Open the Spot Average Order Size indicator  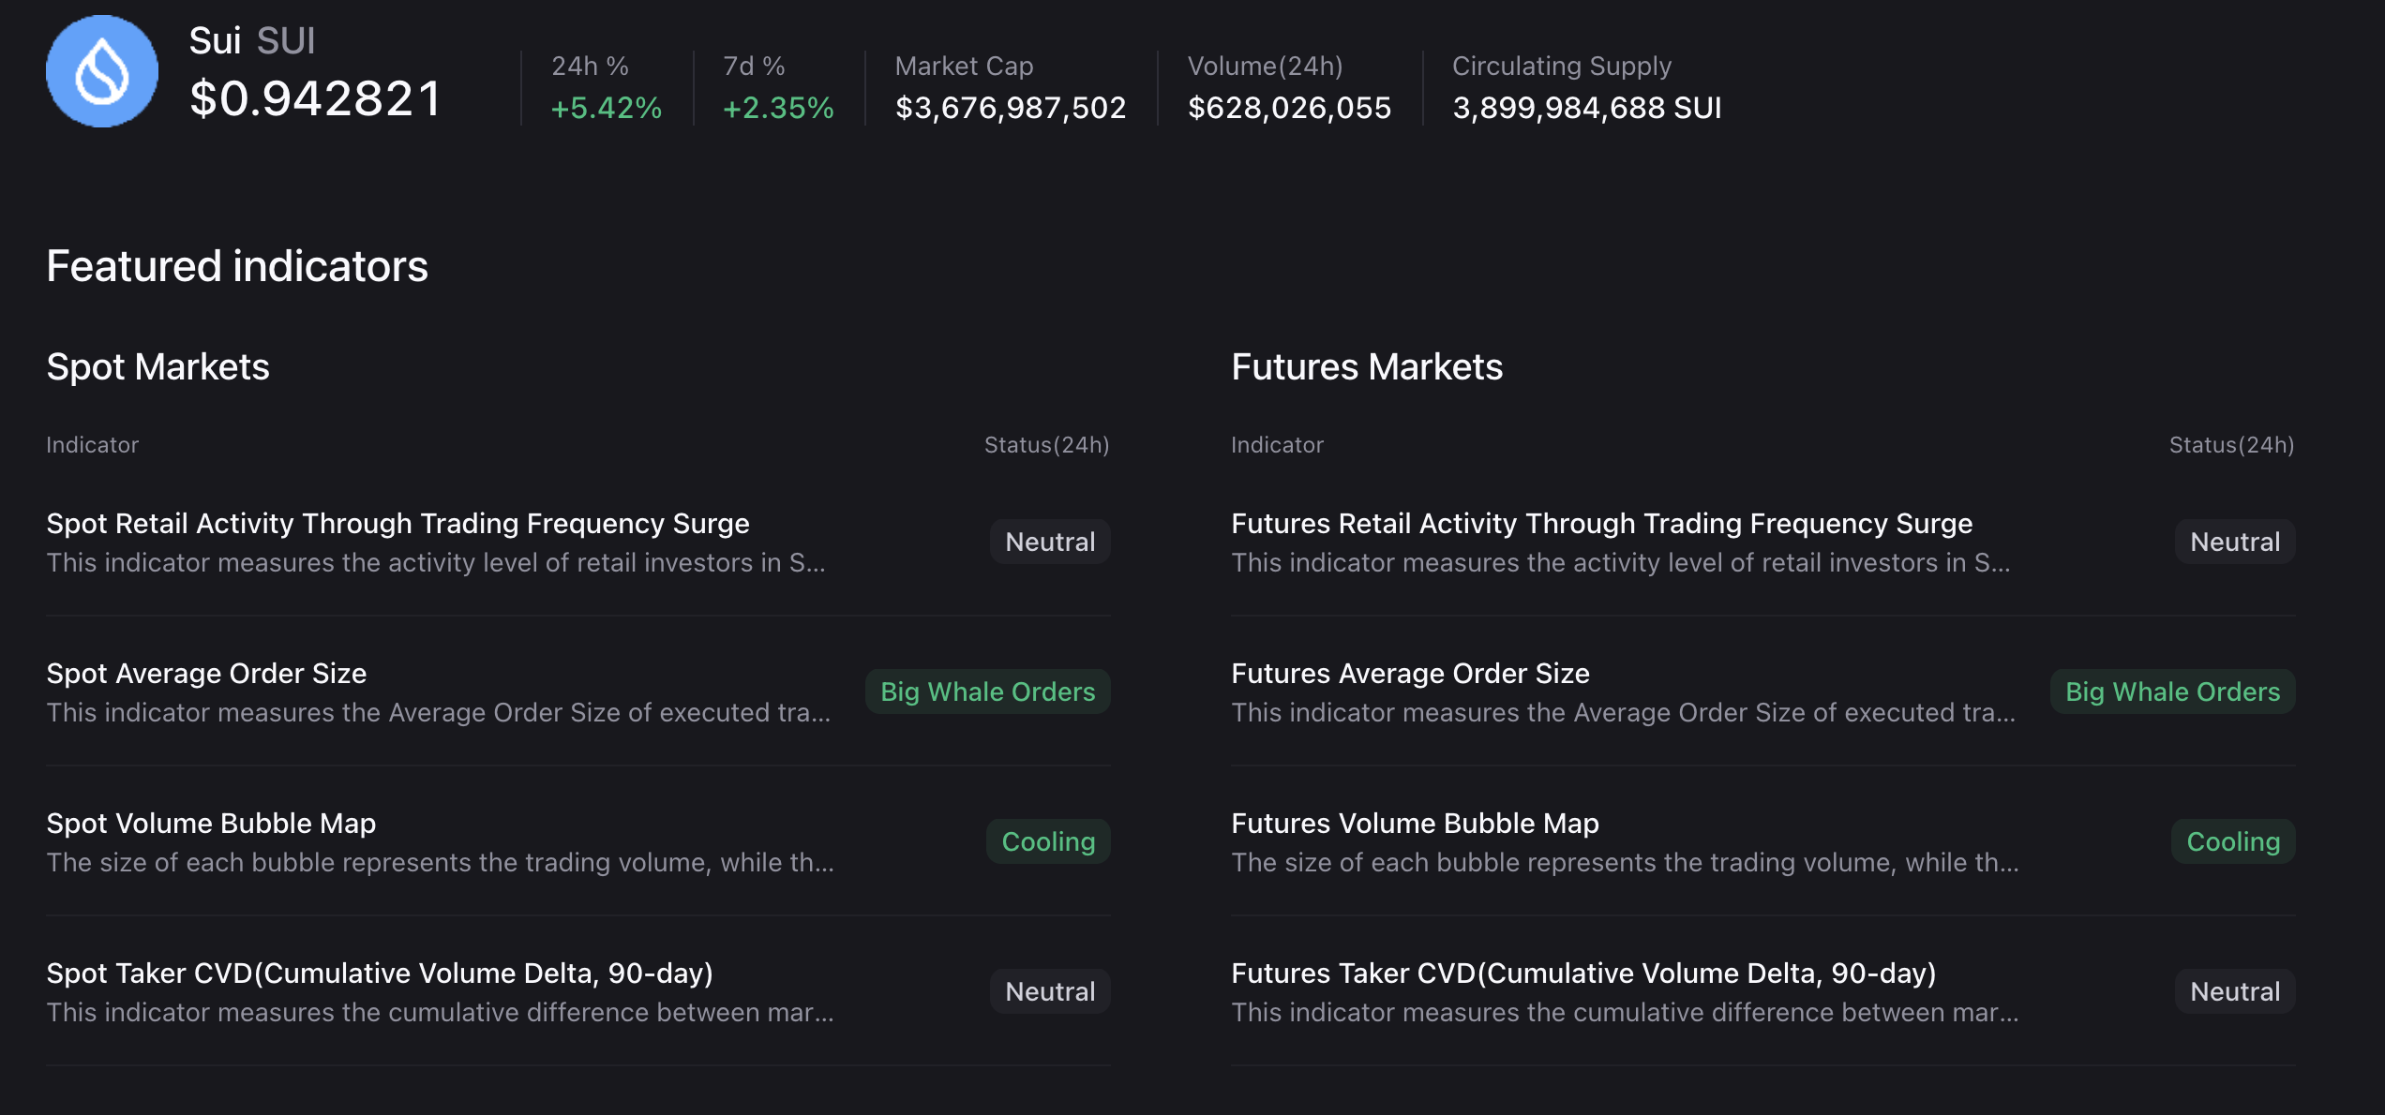206,674
